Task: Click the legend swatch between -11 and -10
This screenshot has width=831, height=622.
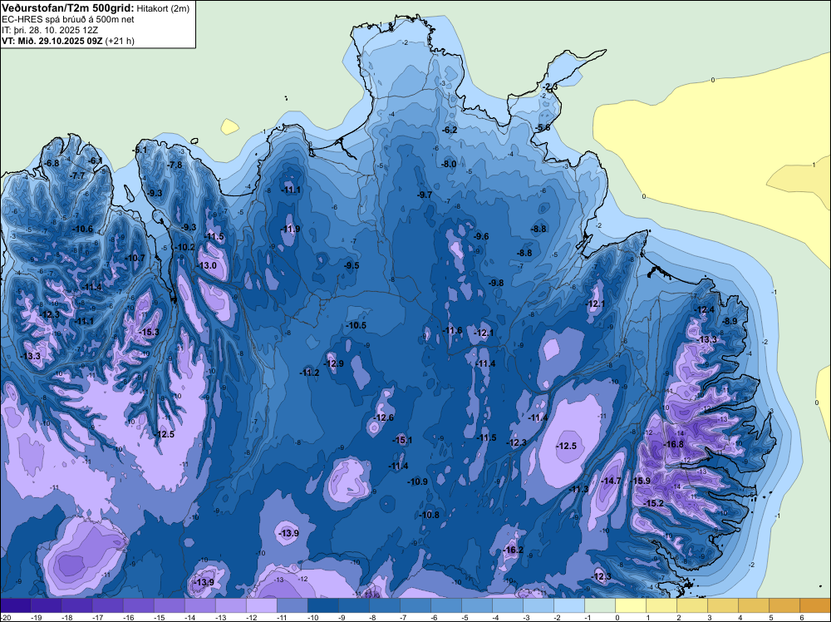Action: (x=292, y=605)
